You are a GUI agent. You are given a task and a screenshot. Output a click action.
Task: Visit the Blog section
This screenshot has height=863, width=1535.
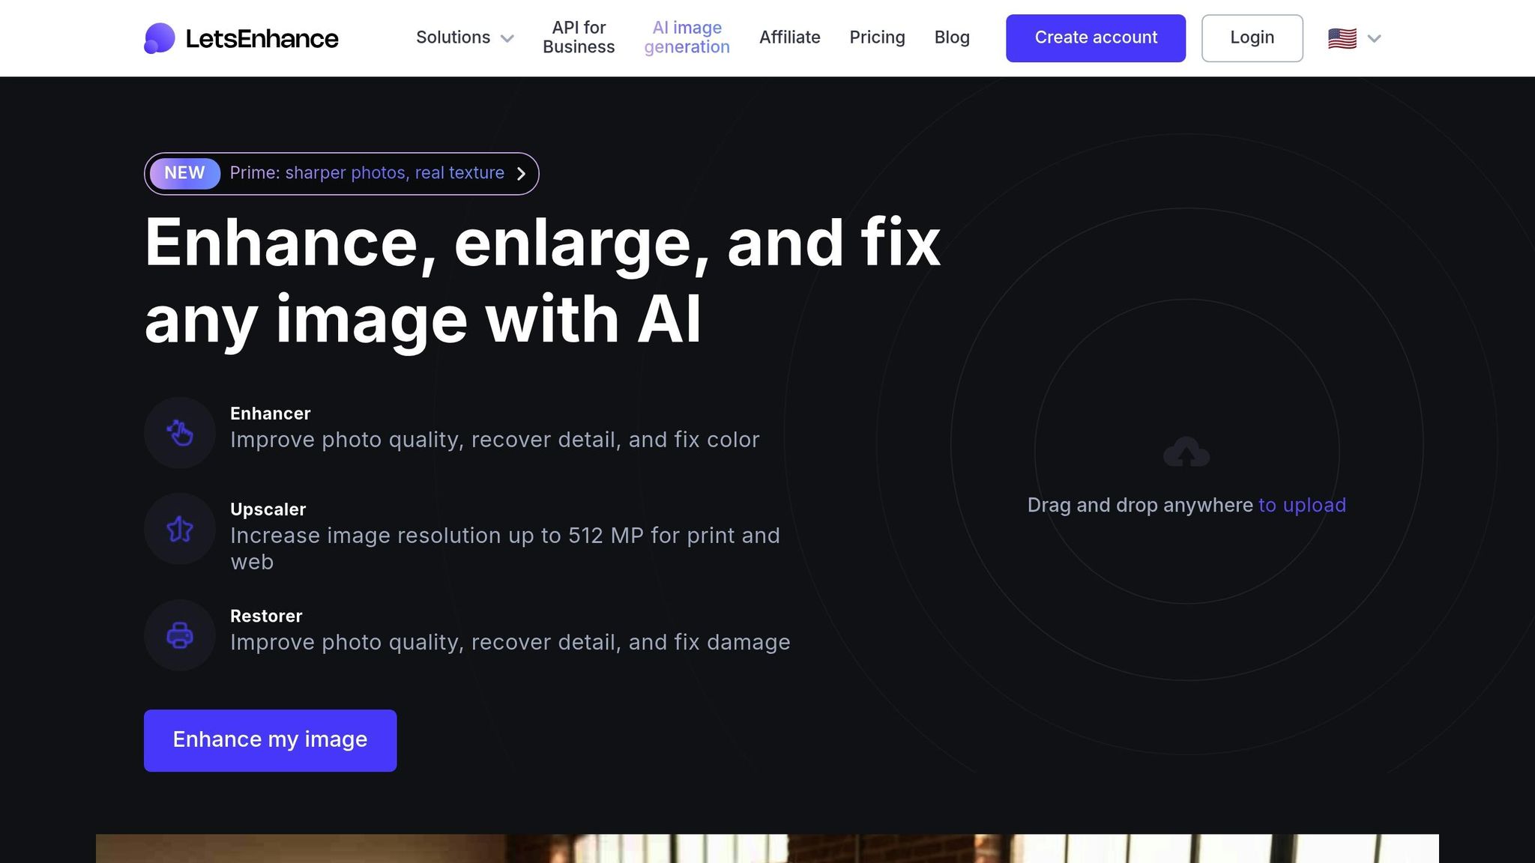click(951, 37)
